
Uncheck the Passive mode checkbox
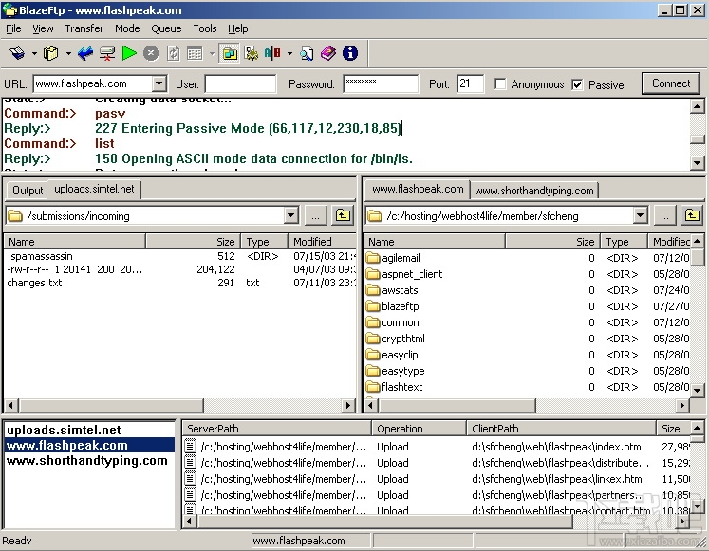(577, 84)
